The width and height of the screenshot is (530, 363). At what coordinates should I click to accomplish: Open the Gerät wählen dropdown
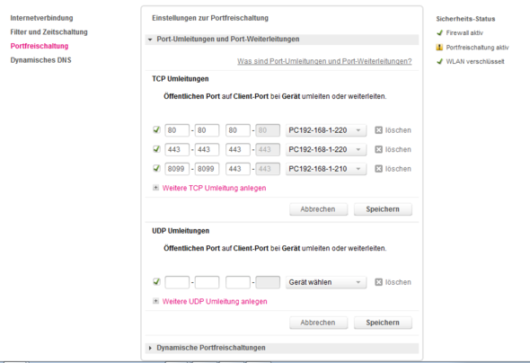pos(326,282)
